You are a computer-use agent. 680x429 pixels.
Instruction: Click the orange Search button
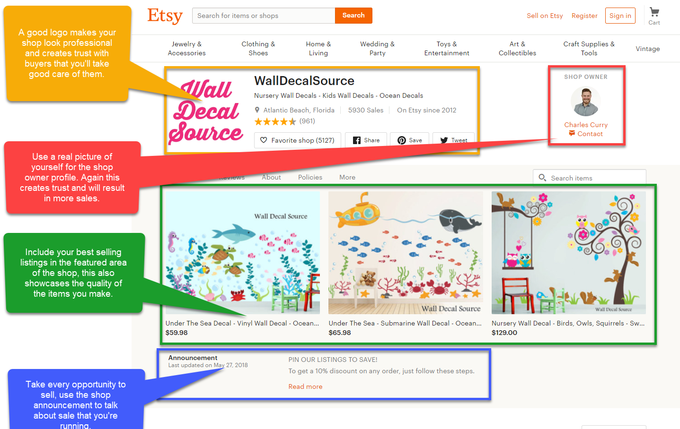(x=353, y=16)
